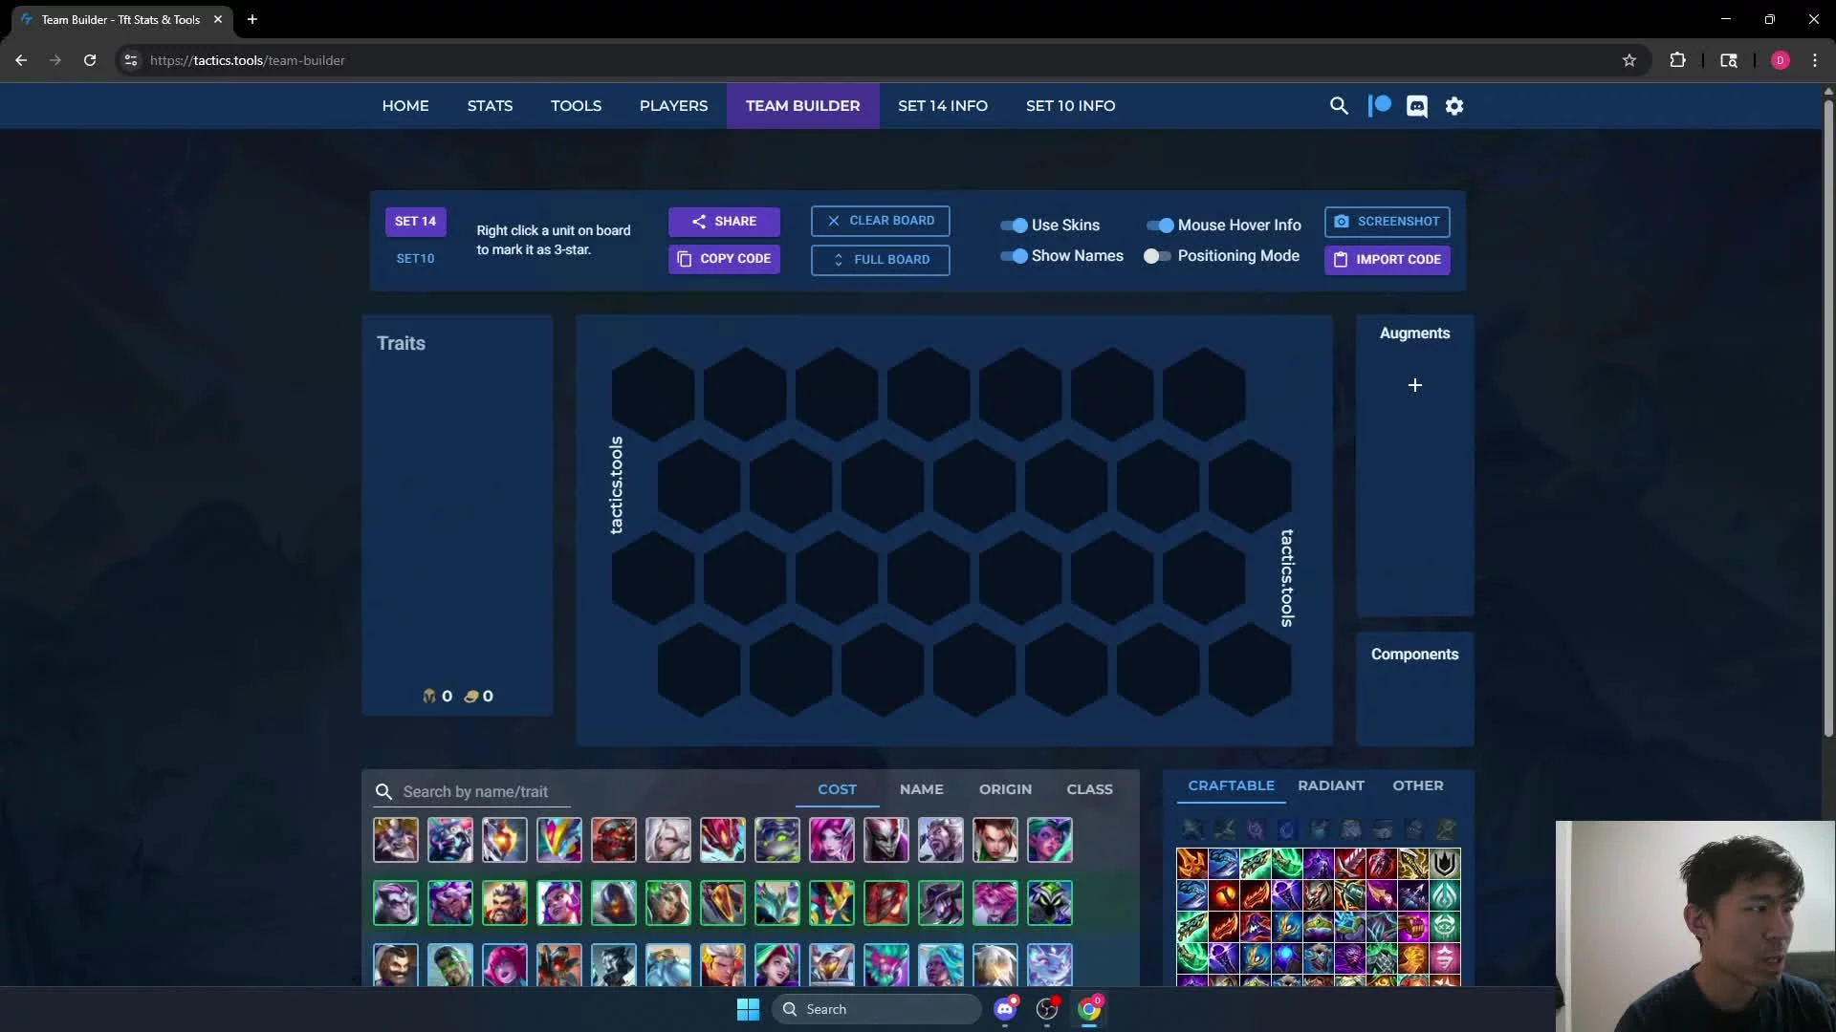Viewport: 1836px width, 1032px height.
Task: Open the STATS nav item
Action: [490, 106]
